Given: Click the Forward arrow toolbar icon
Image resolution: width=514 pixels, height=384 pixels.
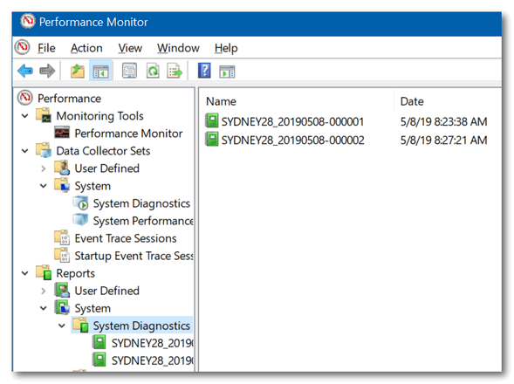Looking at the screenshot, I should 47,71.
